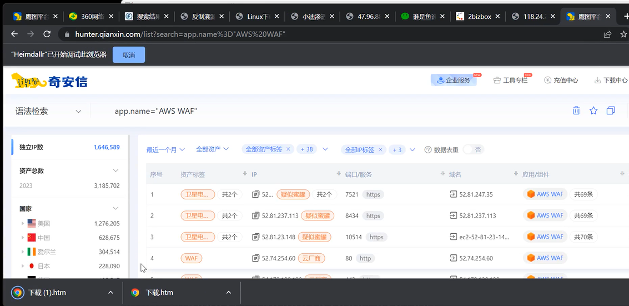The height and width of the screenshot is (306, 629).
Task: Click the 疑似蜜罐 tag for 52.81.237.113
Action: tap(318, 216)
